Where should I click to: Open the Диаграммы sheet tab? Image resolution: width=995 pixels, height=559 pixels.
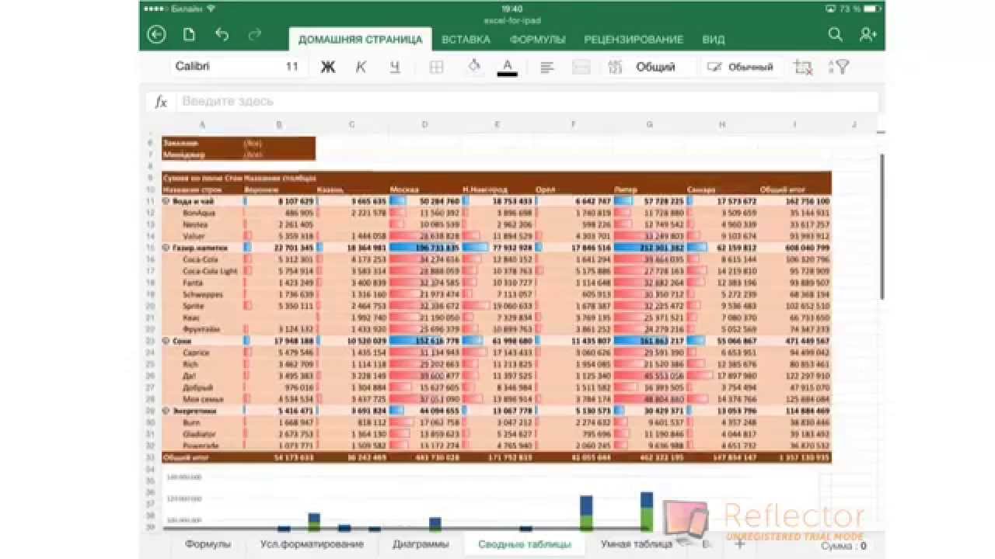pos(421,544)
